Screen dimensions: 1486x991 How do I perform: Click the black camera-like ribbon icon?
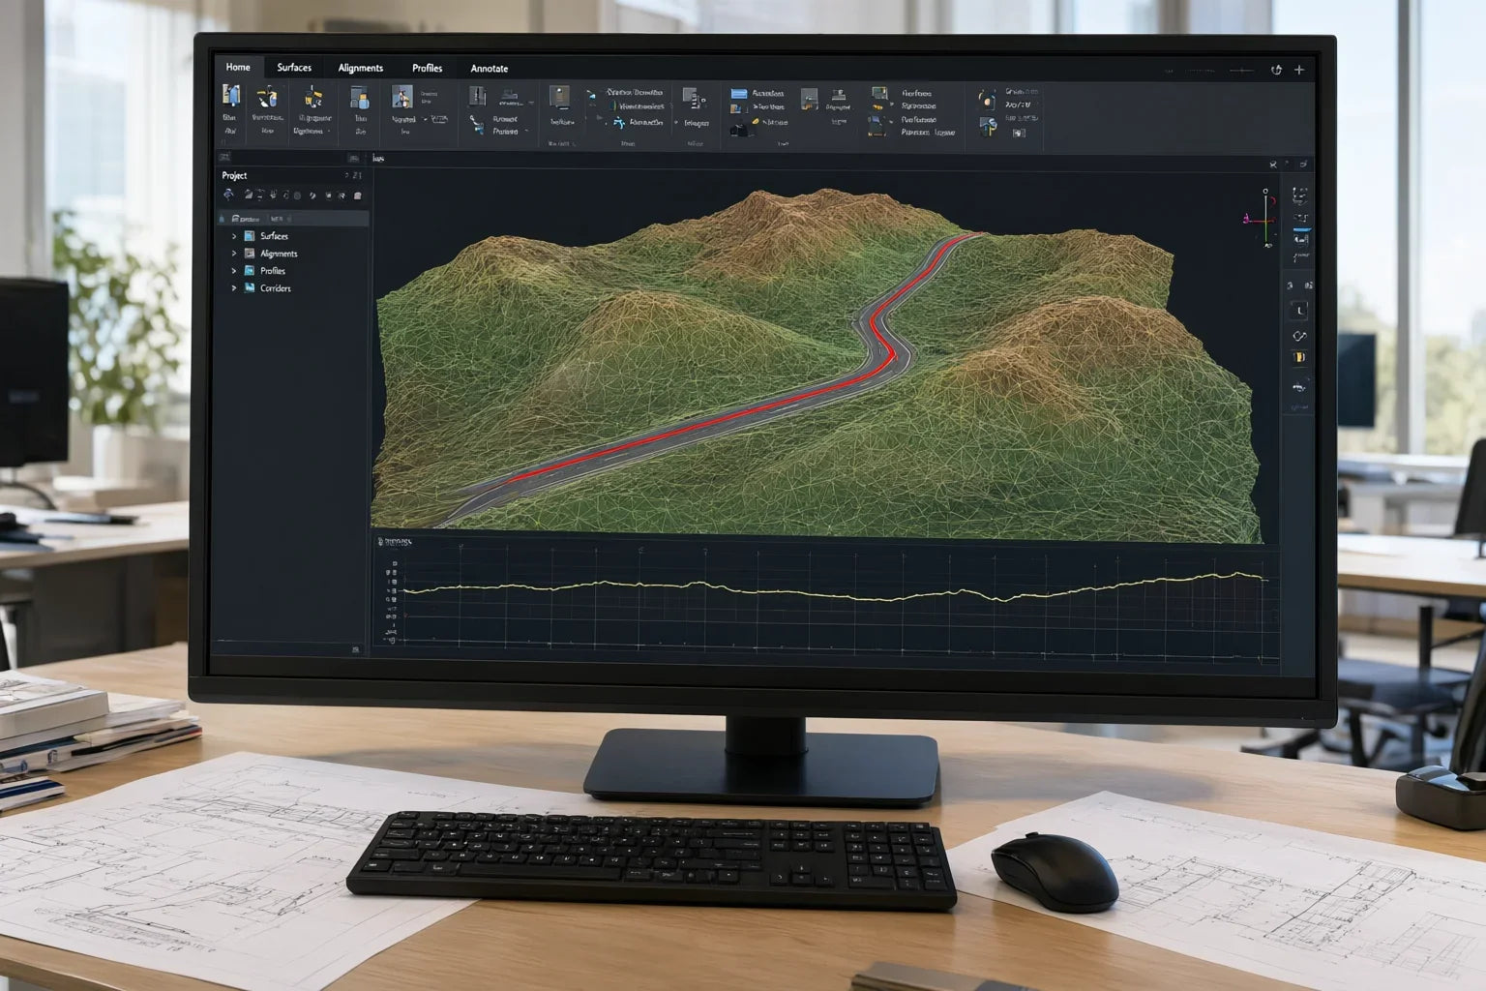tap(739, 130)
